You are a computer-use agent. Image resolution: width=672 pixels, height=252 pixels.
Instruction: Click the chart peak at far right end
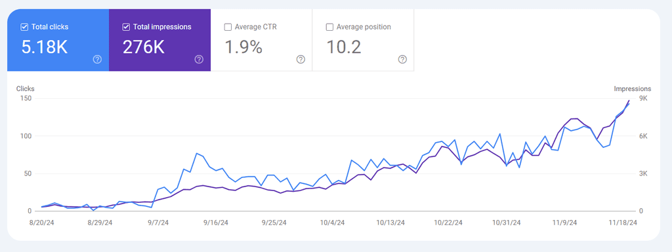click(629, 101)
